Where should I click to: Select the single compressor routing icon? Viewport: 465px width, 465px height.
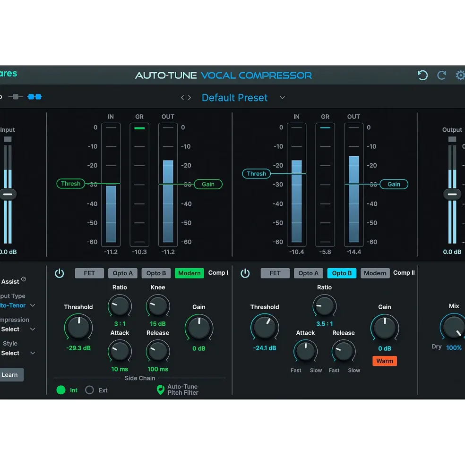pyautogui.click(x=16, y=97)
